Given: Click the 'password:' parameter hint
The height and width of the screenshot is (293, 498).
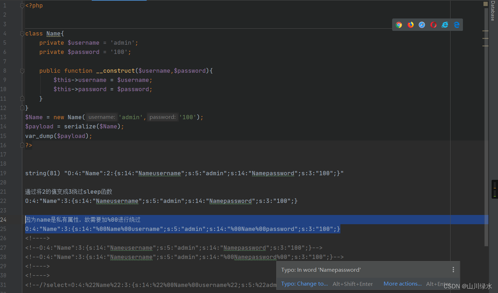Looking at the screenshot, I should pyautogui.click(x=163, y=117).
